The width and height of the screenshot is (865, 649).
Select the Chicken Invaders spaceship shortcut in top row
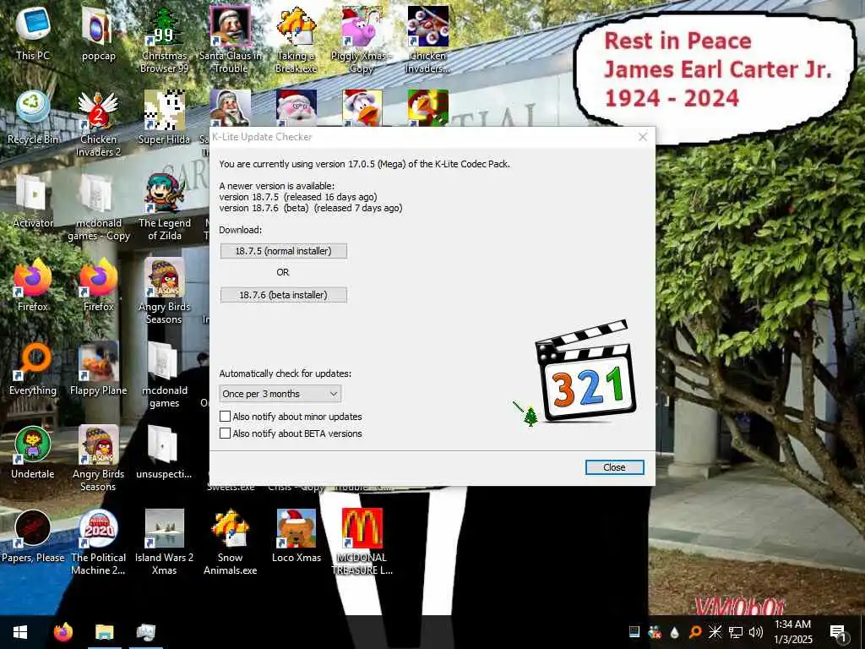[428, 40]
